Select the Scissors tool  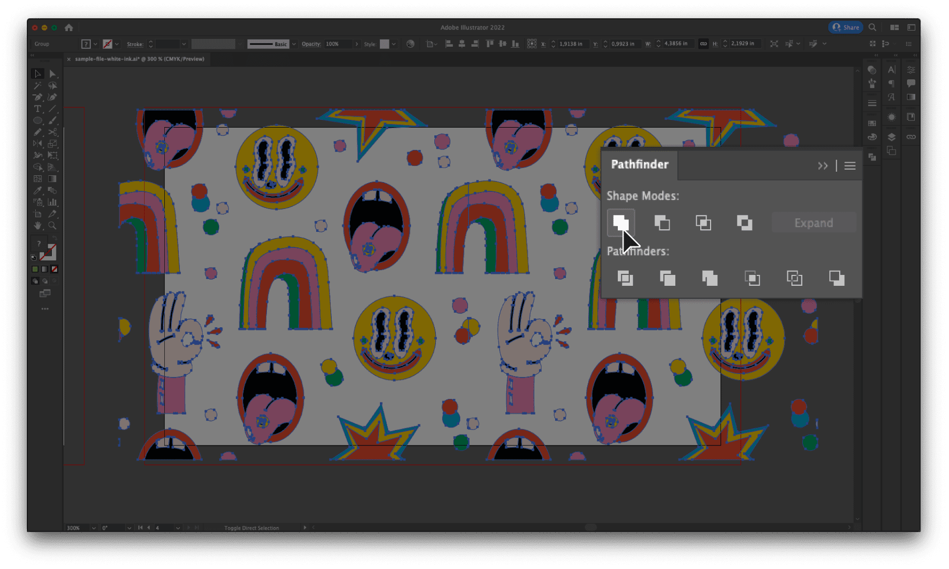point(52,132)
